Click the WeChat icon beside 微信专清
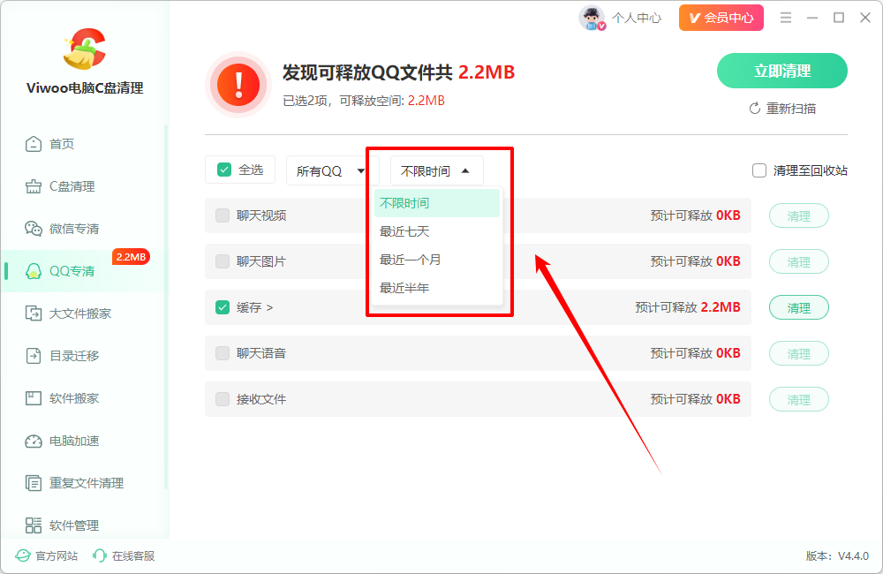Screen dimensions: 883x574 tap(34, 229)
